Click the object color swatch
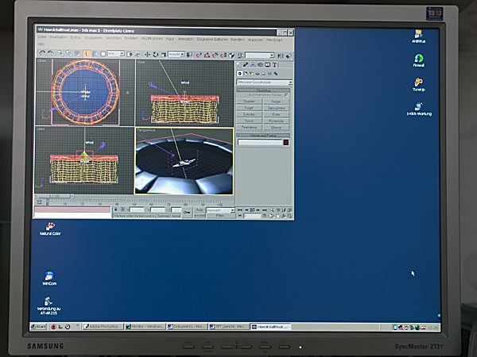Viewport: 477px width, 357px height. click(x=286, y=142)
